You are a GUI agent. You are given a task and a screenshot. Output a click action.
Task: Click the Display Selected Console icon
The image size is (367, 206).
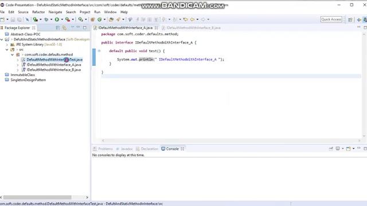pos(338,149)
